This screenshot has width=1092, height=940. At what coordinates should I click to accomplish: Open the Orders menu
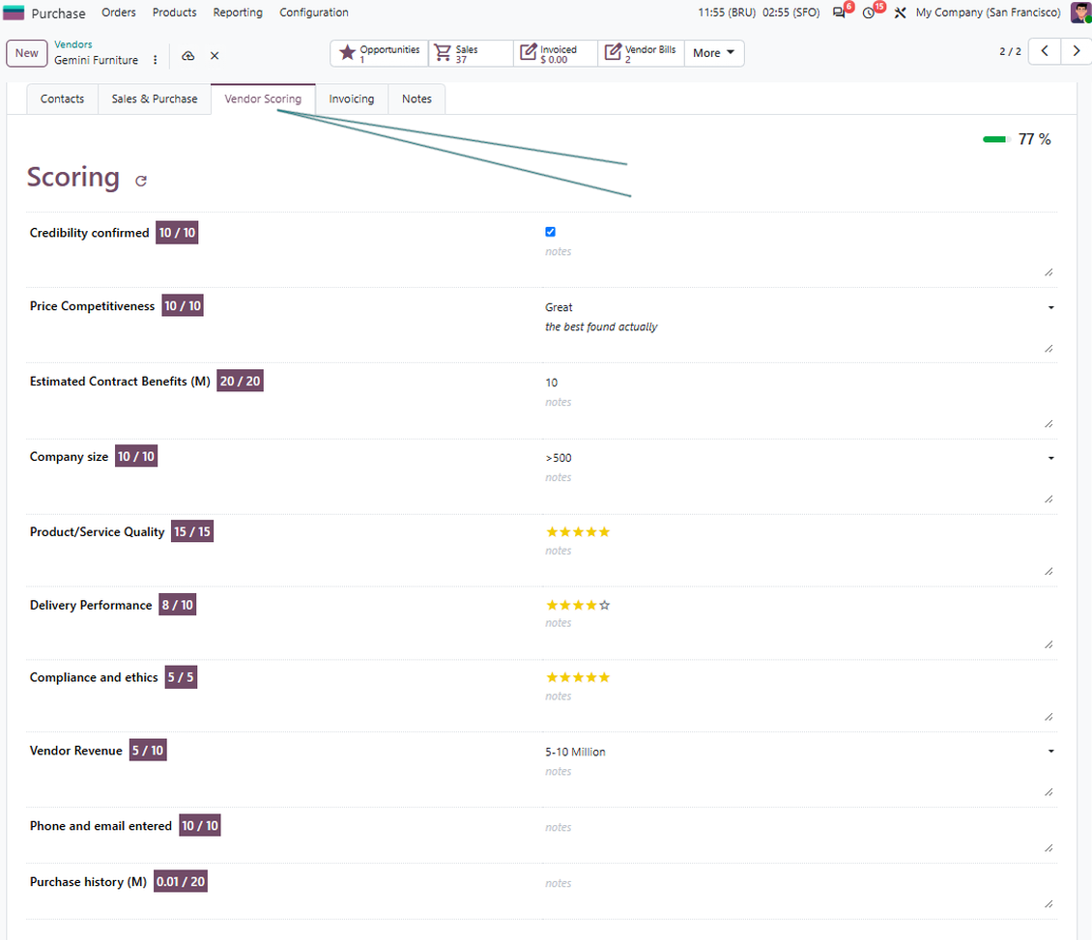coord(119,13)
